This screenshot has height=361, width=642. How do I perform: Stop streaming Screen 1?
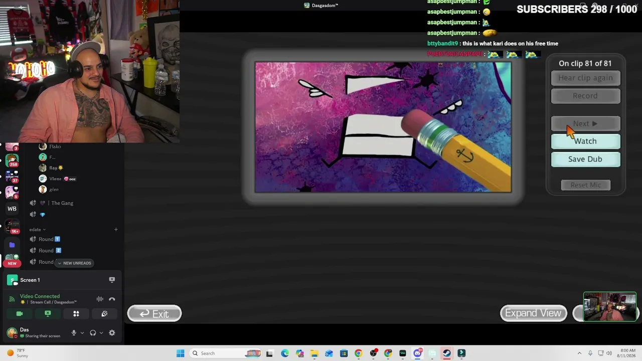click(112, 280)
